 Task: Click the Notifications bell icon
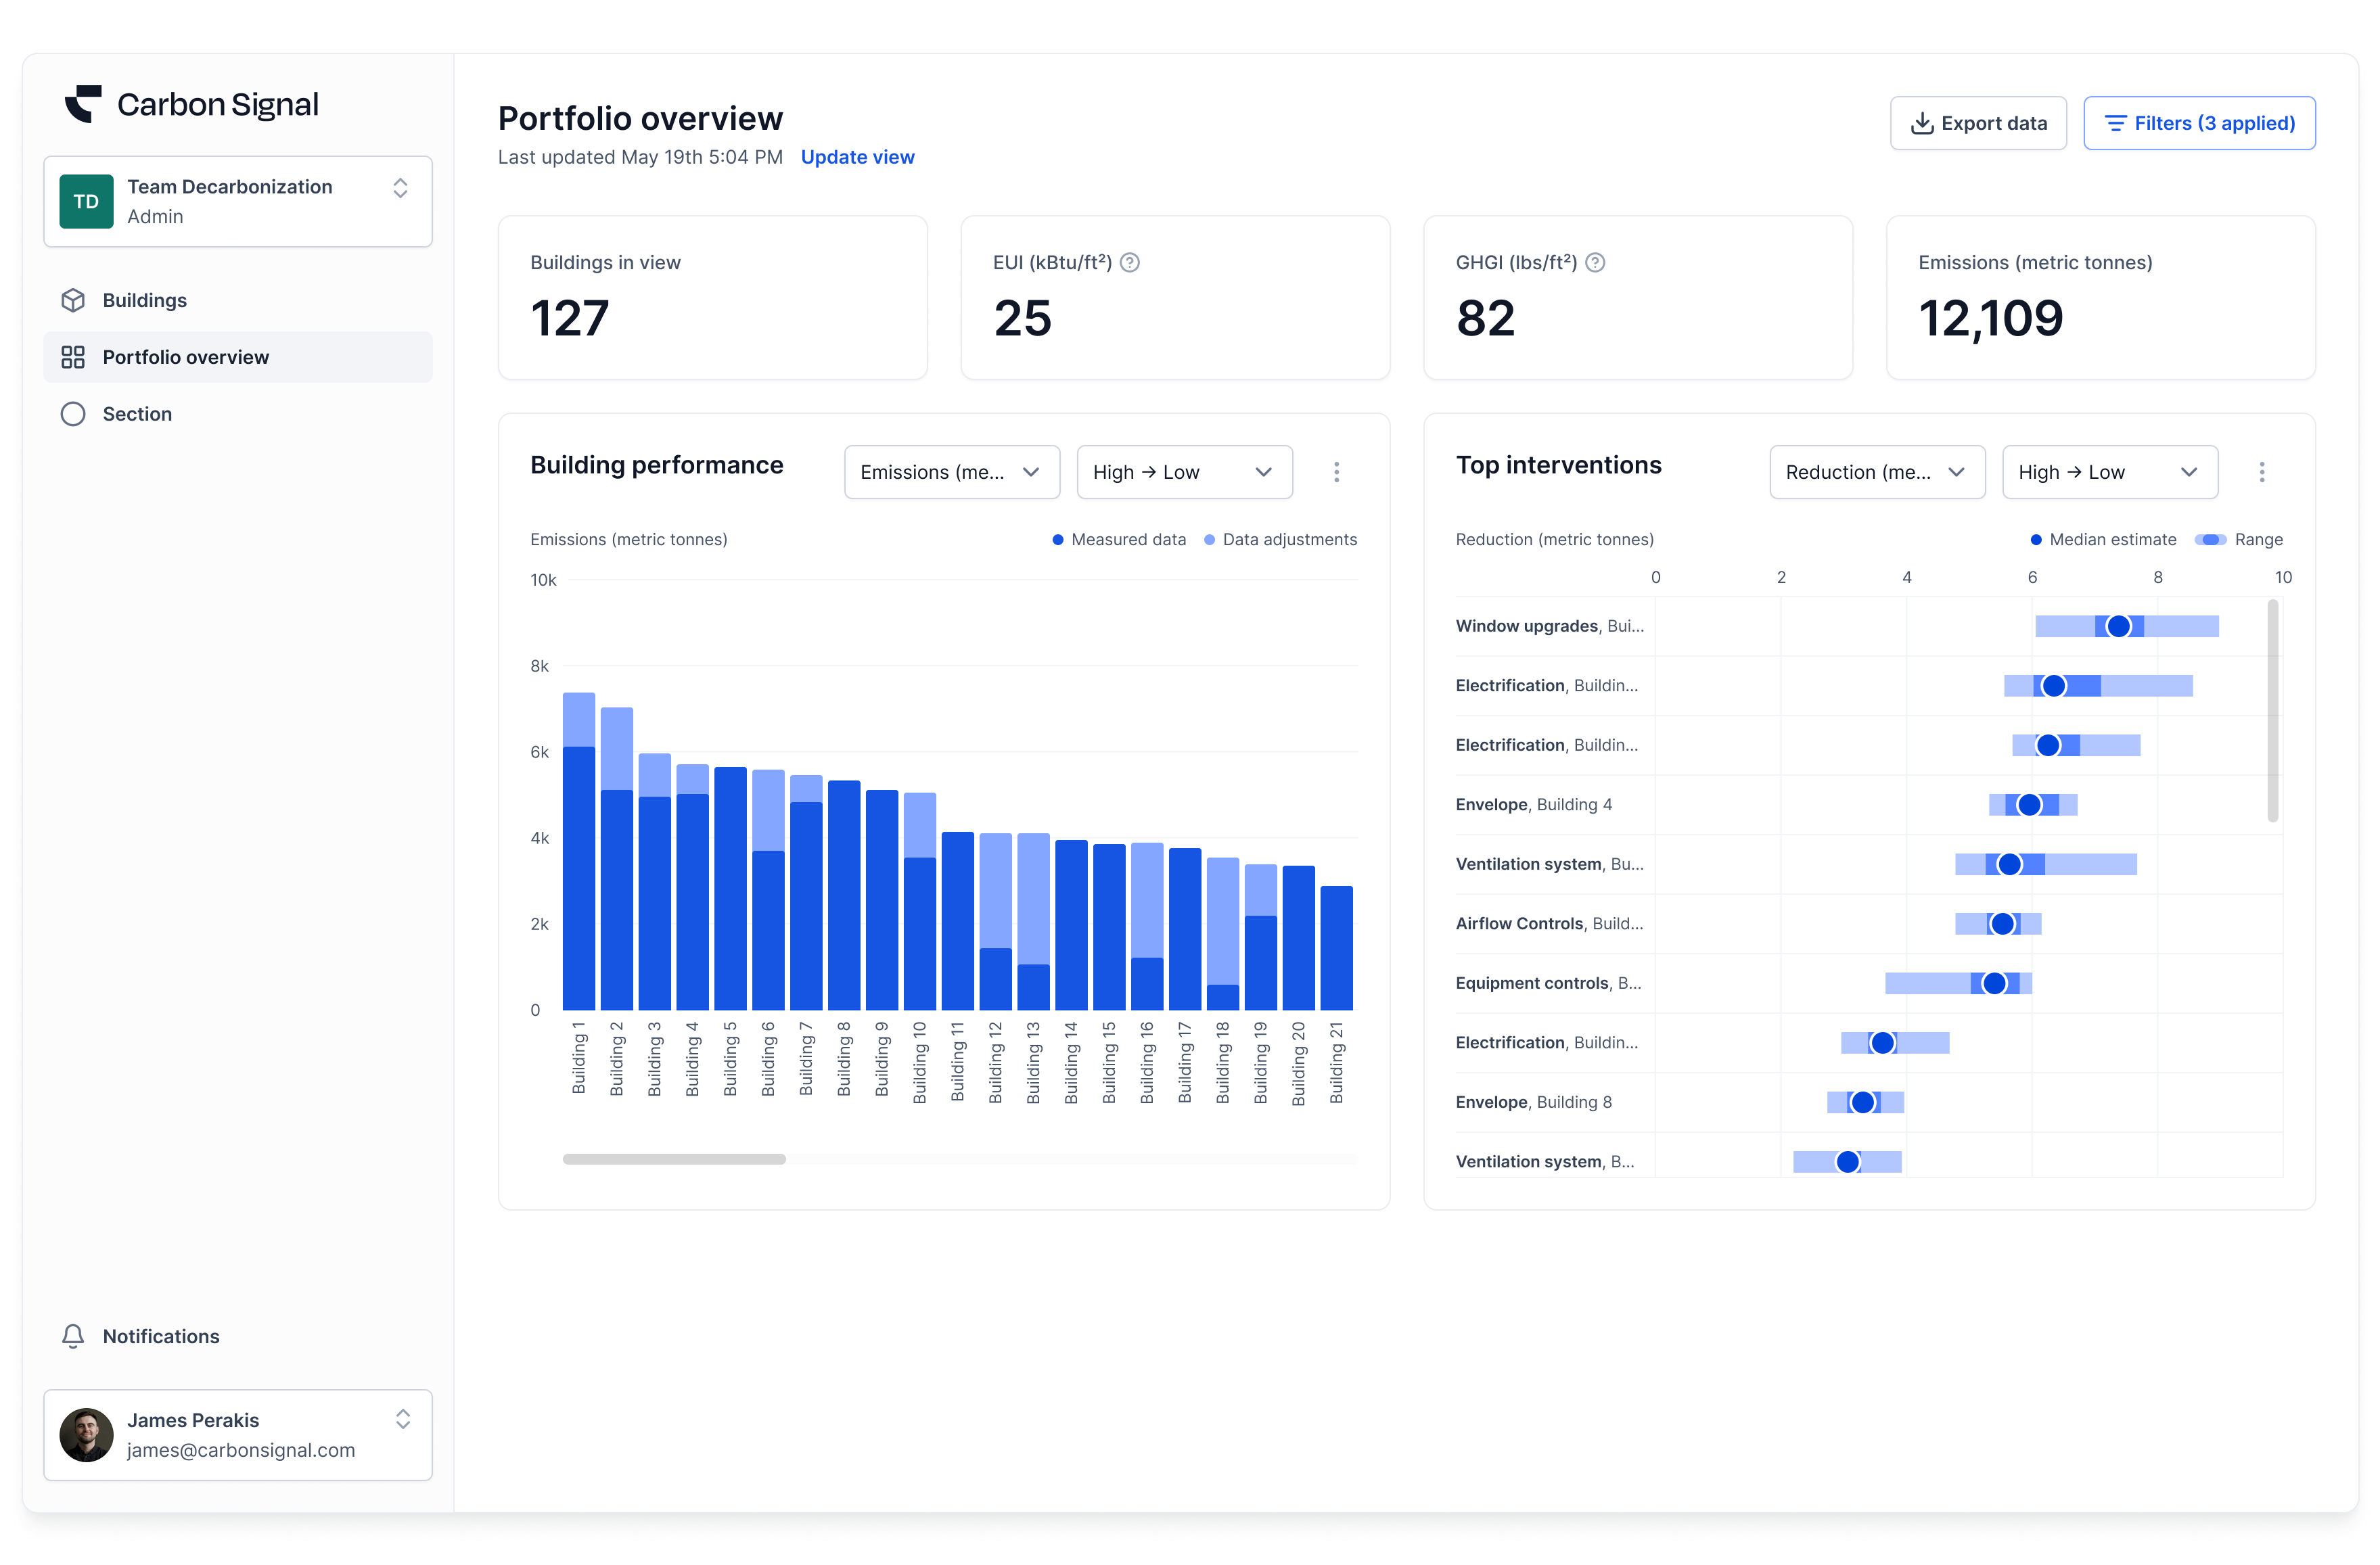(73, 1336)
